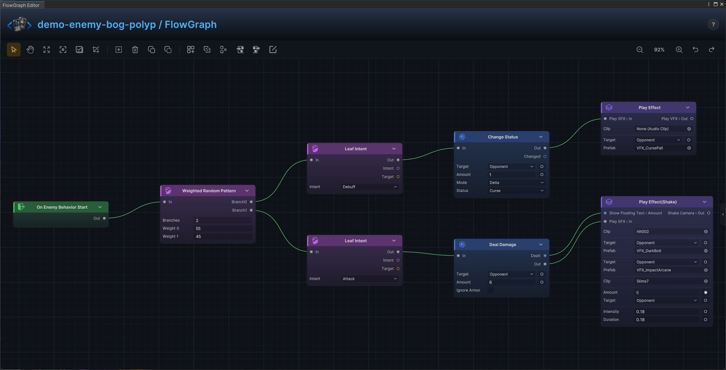The width and height of the screenshot is (726, 370).
Task: Click the demo-enemy-bog-polyp breadcrumb title
Action: point(97,24)
